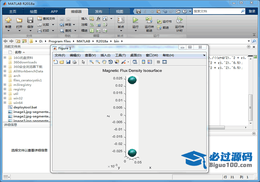Open the 断点 dropdown arrow

click(x=121, y=31)
